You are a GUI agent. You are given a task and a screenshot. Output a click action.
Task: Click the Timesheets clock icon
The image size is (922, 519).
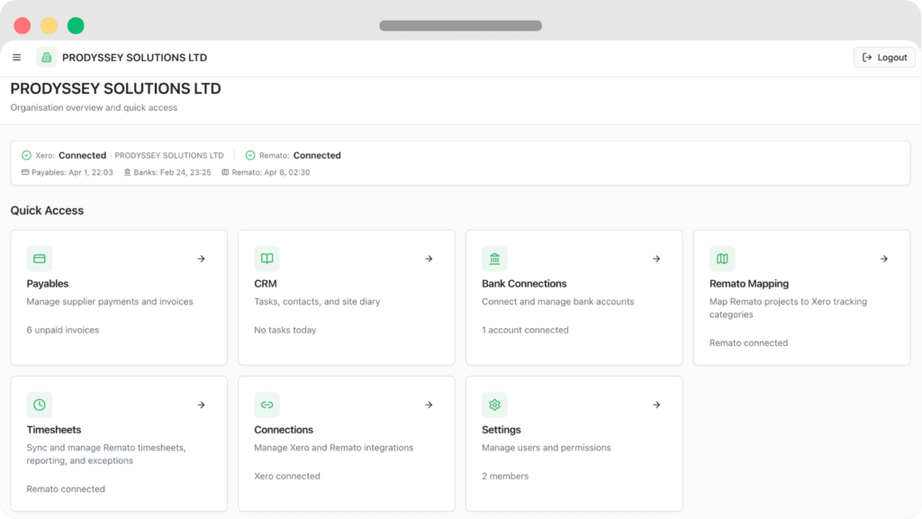coord(40,405)
